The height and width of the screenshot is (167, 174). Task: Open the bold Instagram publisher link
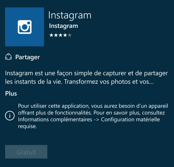(x=63, y=26)
